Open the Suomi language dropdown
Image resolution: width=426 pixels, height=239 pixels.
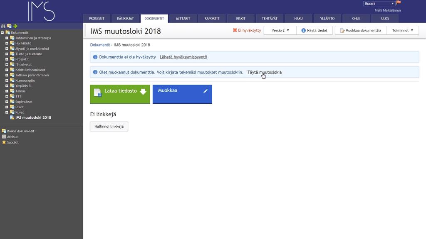coord(379,3)
